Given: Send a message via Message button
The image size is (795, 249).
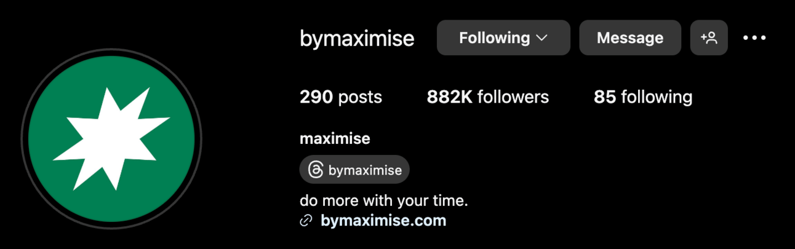Looking at the screenshot, I should pyautogui.click(x=630, y=38).
